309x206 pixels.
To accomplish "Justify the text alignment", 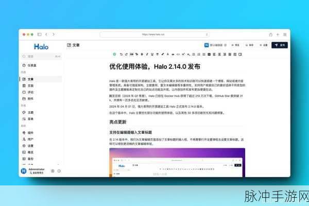I will (230, 55).
